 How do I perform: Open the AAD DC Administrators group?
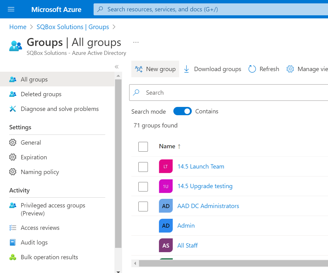tap(208, 206)
